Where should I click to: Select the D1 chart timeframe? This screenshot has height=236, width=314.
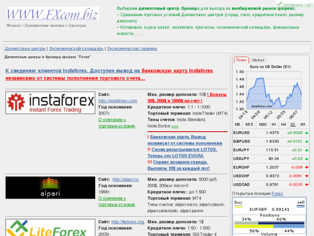(293, 125)
